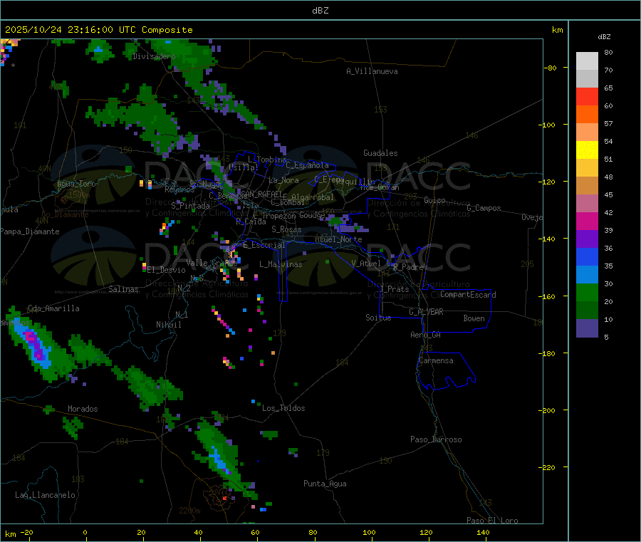The width and height of the screenshot is (641, 542).
Task: Click the A_Villanueva map label
Action: tap(372, 71)
